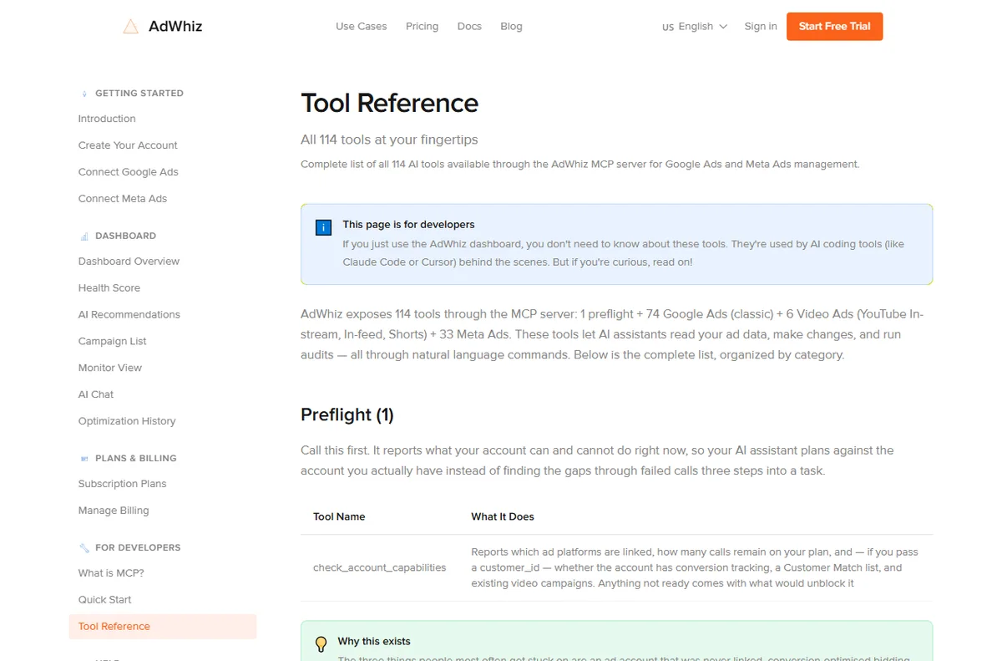Go to AI Recommendations in sidebar
Image resolution: width=1002 pixels, height=661 pixels.
coord(129,315)
